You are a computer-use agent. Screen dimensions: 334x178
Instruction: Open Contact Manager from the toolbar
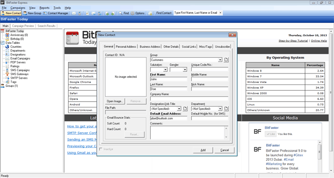click(56, 13)
